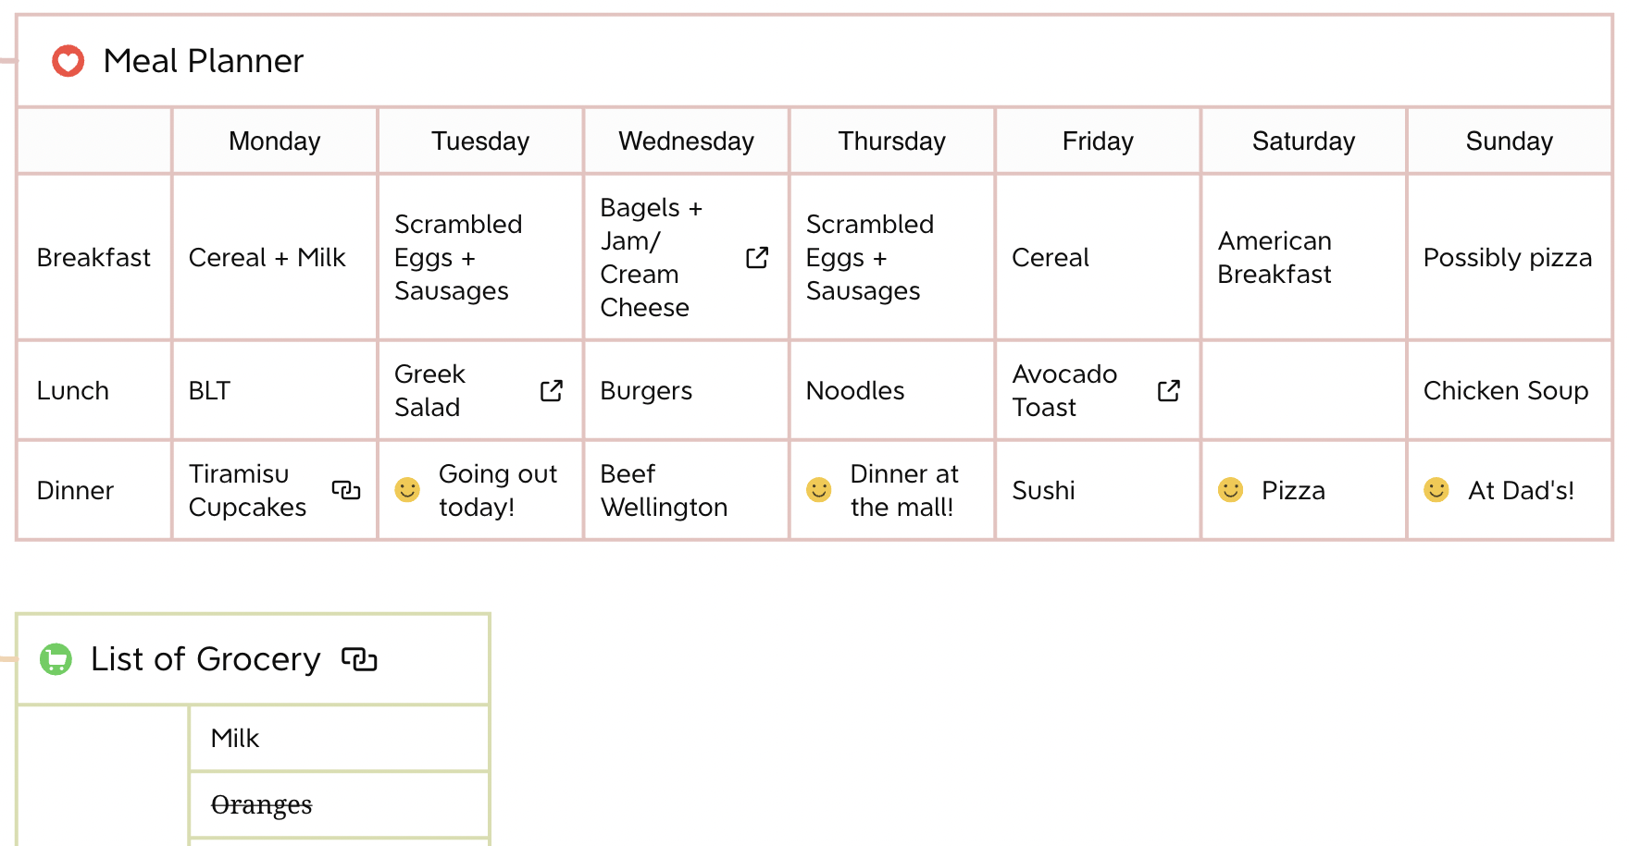Select the Chicken Soup lunch cell

point(1510,391)
